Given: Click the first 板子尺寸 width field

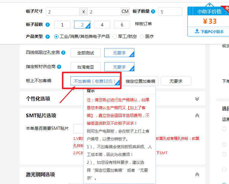Looking at the screenshot, I should pyautogui.click(x=63, y=12).
